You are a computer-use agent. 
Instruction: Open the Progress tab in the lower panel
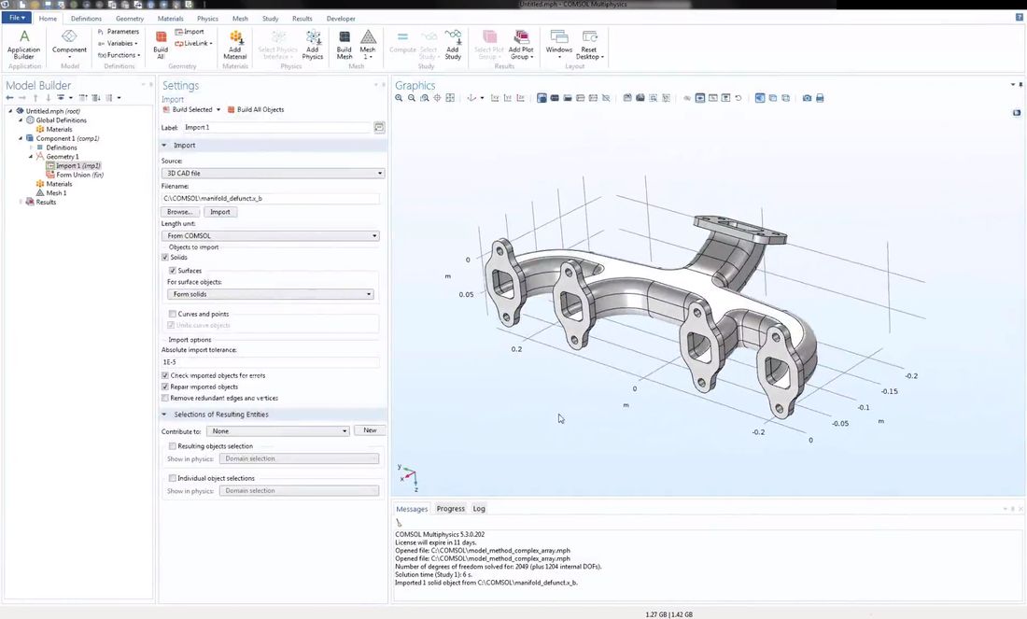tap(450, 509)
